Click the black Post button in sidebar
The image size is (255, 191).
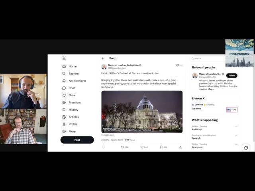point(77,140)
